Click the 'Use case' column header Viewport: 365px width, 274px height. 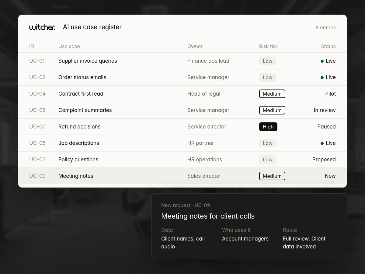point(69,46)
